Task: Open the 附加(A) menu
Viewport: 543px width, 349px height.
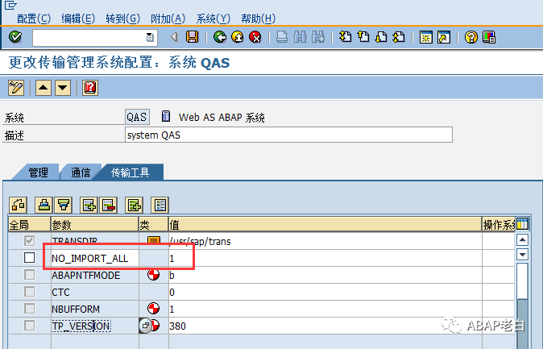Action: [x=168, y=19]
